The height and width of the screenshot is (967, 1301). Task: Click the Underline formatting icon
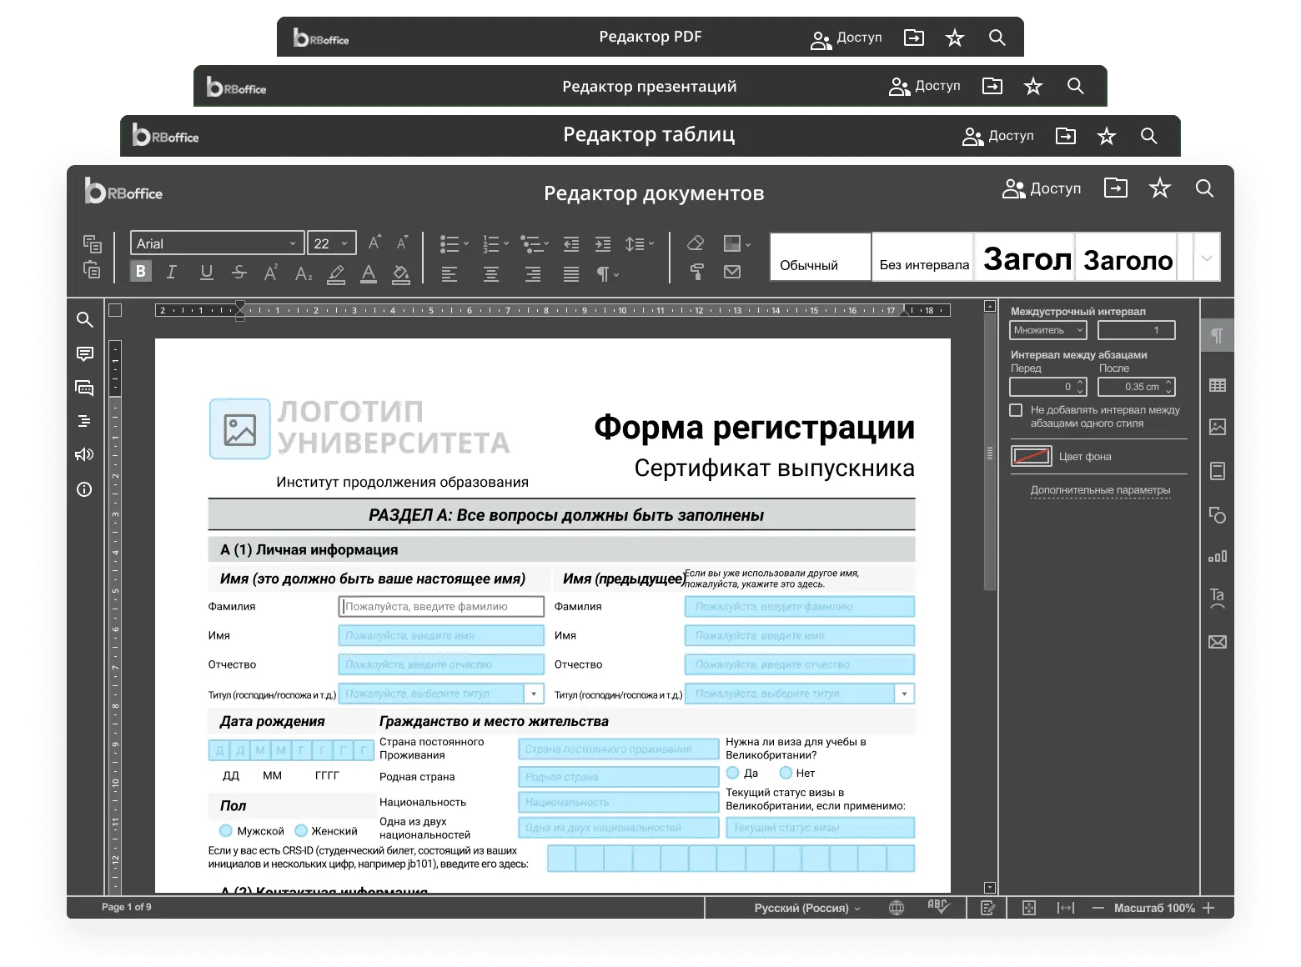point(206,272)
